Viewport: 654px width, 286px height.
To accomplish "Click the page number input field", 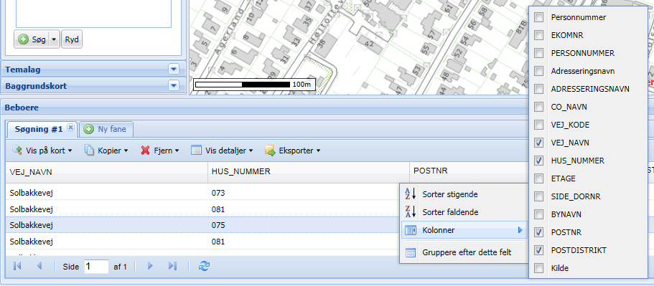I will click(x=96, y=267).
